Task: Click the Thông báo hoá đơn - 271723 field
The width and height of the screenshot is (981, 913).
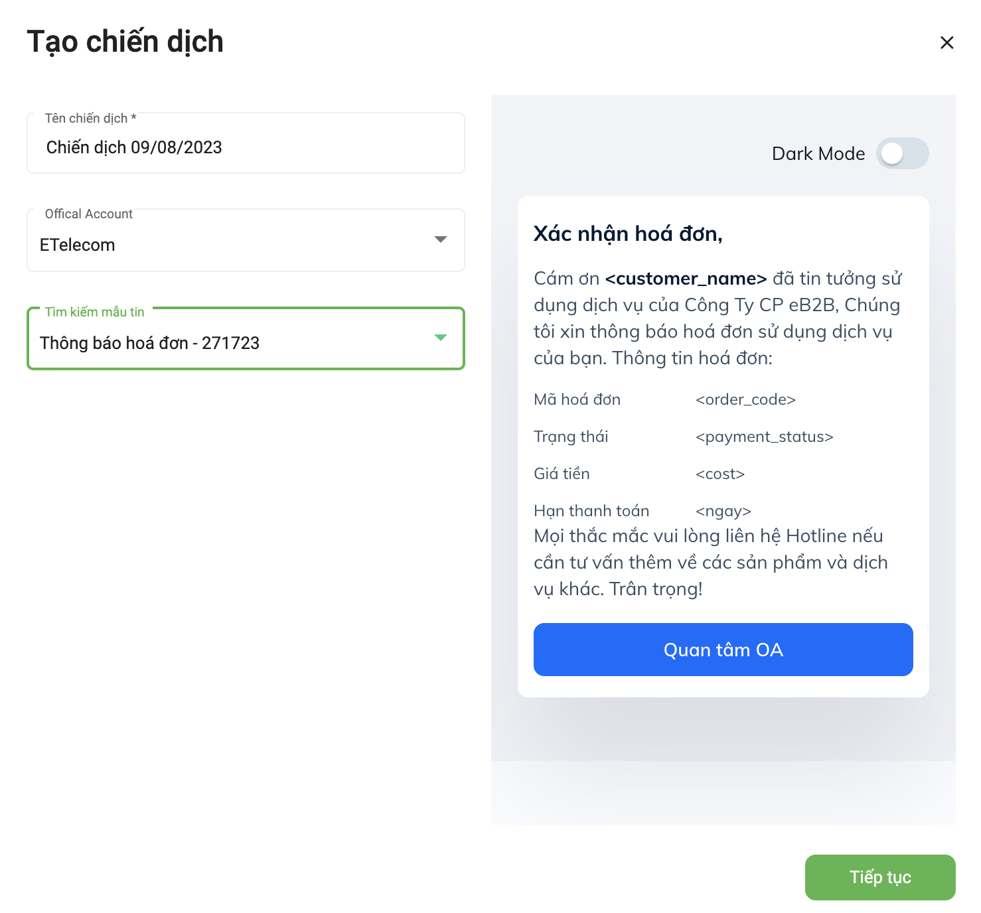Action: point(246,338)
